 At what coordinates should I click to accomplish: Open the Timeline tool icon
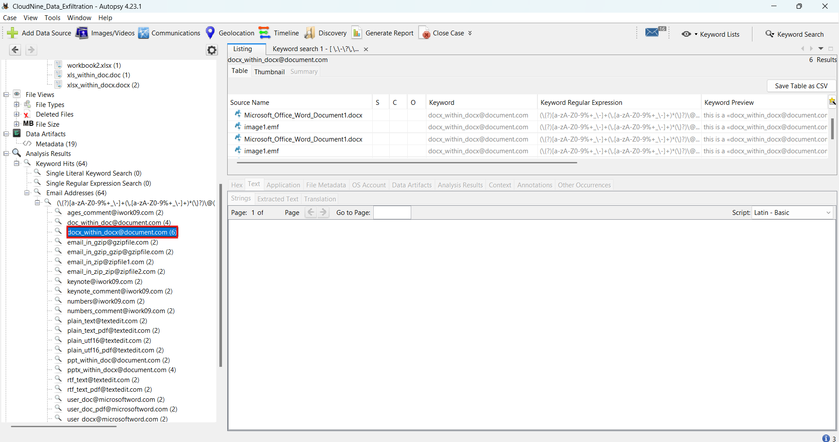(264, 33)
